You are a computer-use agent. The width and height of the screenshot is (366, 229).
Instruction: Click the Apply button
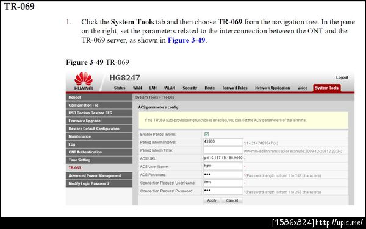212,200
